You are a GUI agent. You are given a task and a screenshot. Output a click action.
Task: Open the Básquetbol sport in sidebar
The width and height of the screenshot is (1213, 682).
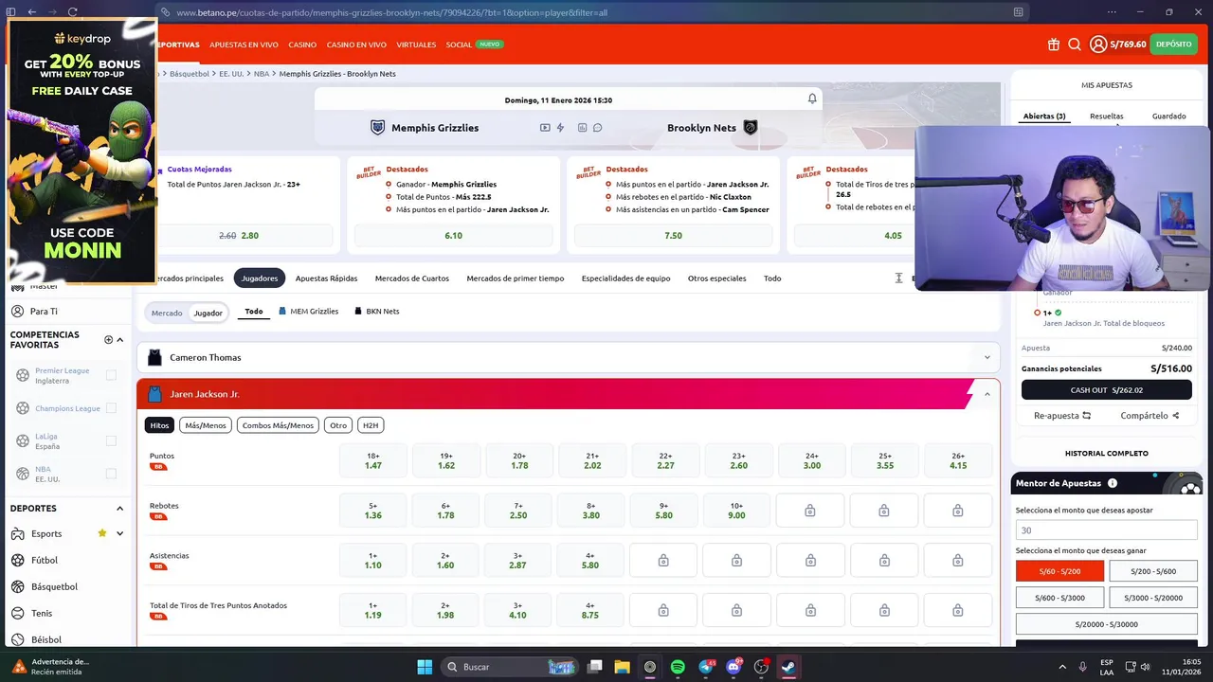(54, 586)
